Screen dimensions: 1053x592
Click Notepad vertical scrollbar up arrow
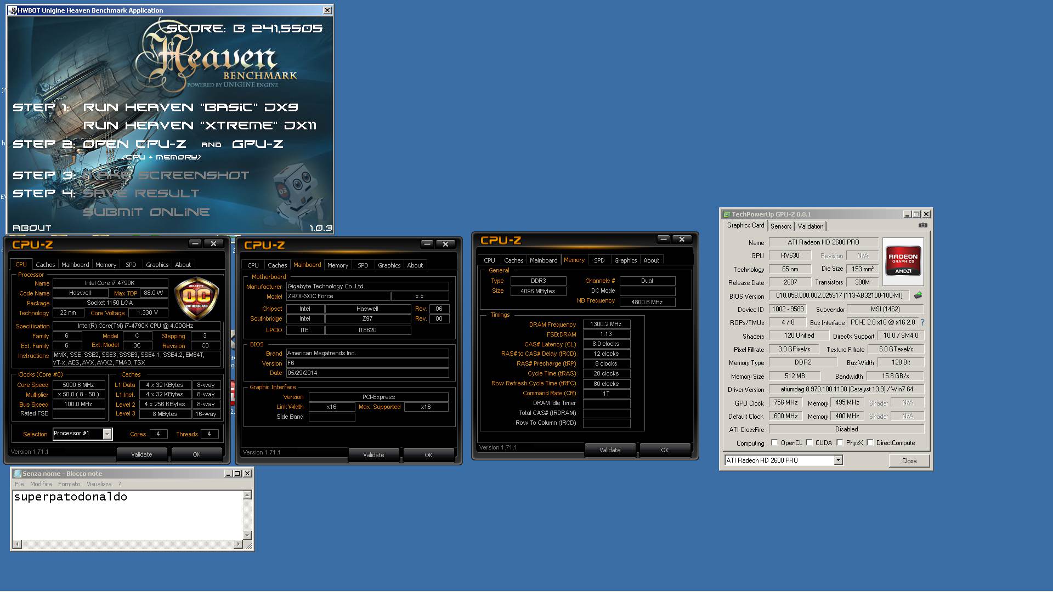tap(247, 495)
